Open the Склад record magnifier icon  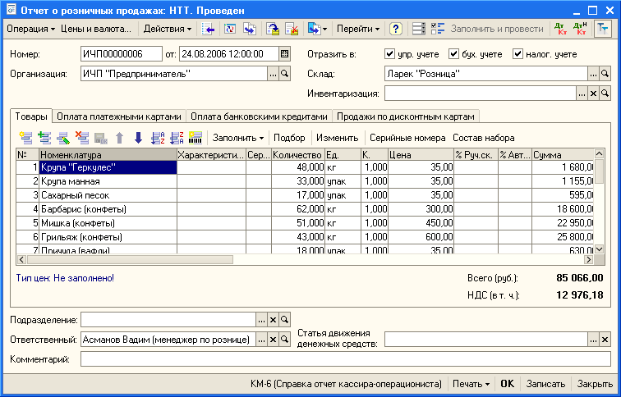[x=605, y=74]
